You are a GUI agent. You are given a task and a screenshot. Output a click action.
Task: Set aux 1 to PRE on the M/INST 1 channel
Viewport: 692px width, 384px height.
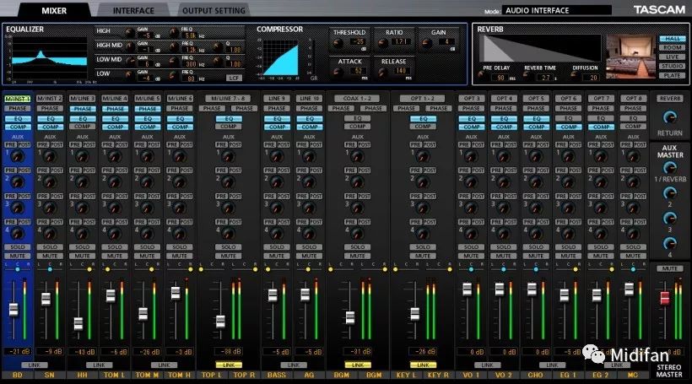point(11,145)
